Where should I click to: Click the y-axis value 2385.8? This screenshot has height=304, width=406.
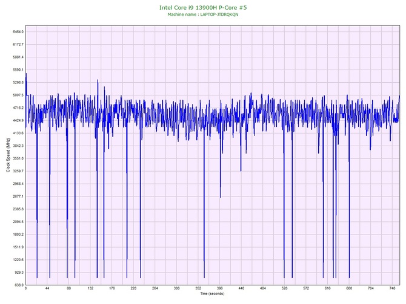(18, 209)
